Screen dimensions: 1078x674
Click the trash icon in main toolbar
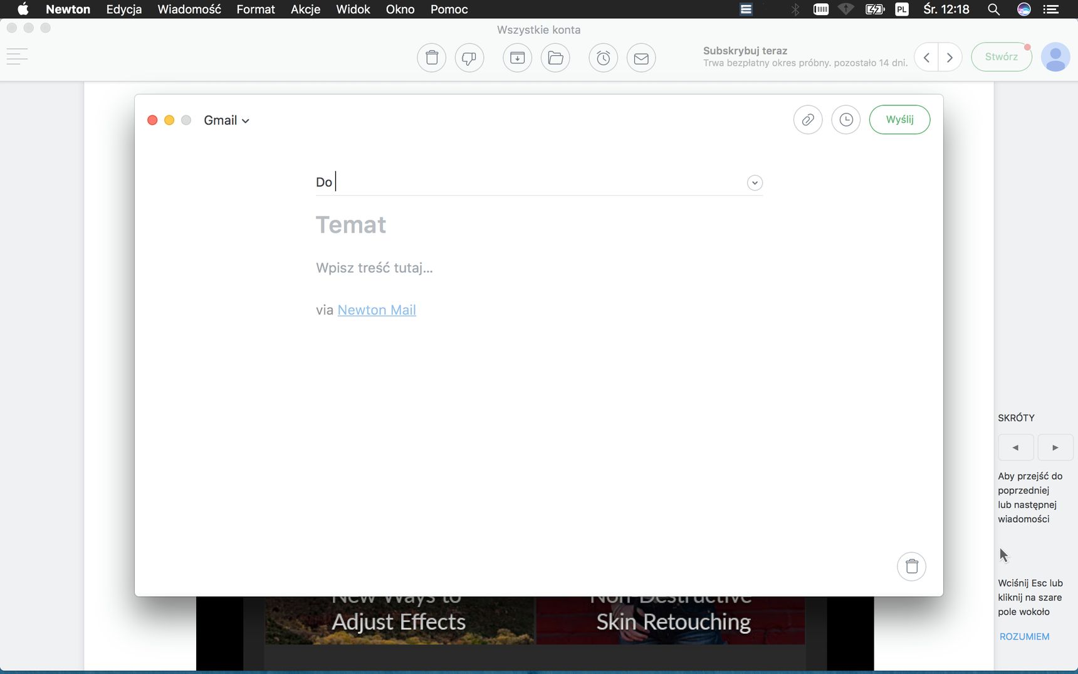[x=431, y=58]
